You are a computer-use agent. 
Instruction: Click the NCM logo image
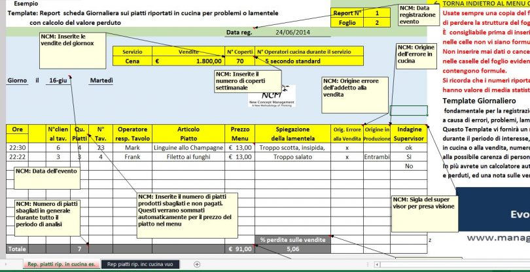[272, 96]
